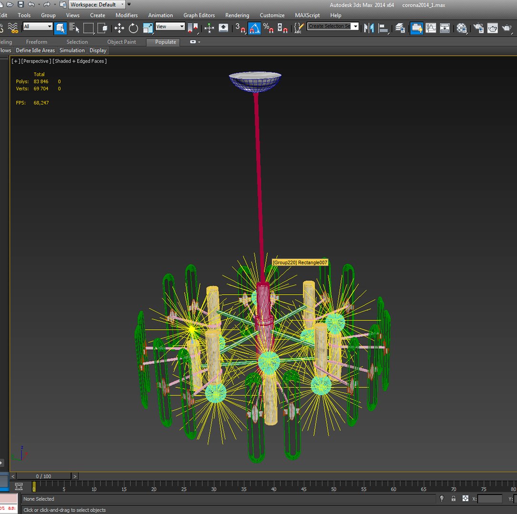The height and width of the screenshot is (514, 517).
Task: Open the selection filter All dropdown
Action: [38, 26]
